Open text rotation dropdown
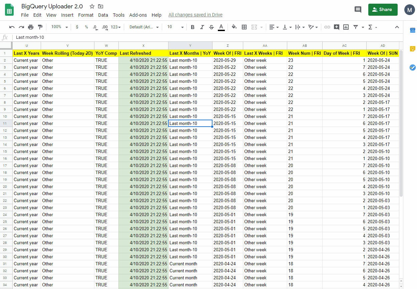This screenshot has width=417, height=289. click(x=313, y=27)
